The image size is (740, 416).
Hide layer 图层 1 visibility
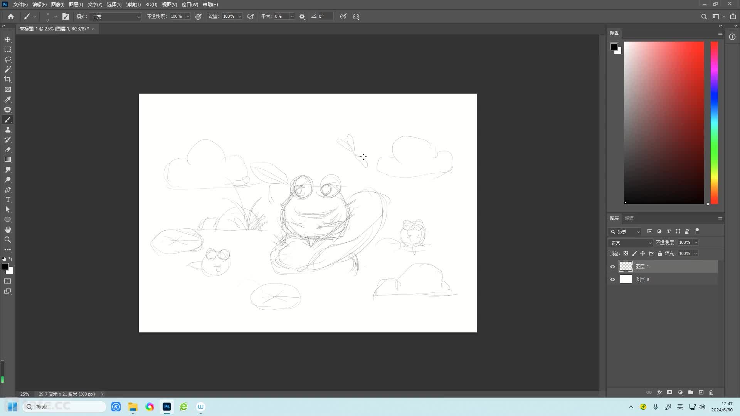pos(612,267)
